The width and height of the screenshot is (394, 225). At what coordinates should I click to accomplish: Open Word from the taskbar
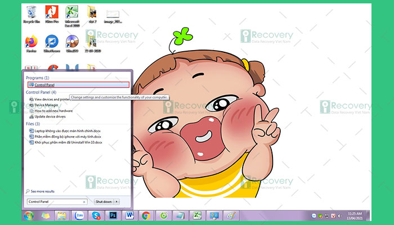(129, 215)
